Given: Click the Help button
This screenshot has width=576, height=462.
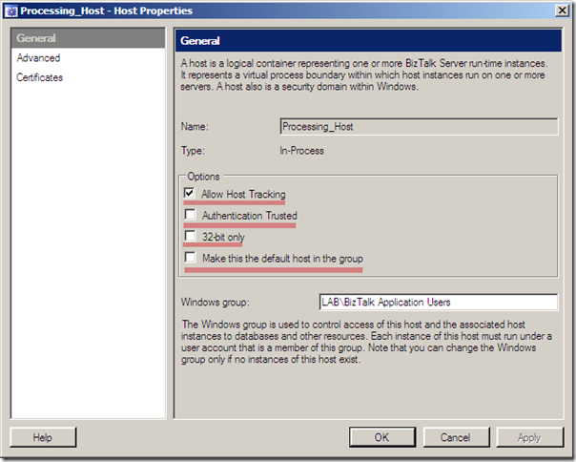Looking at the screenshot, I should coord(43,437).
